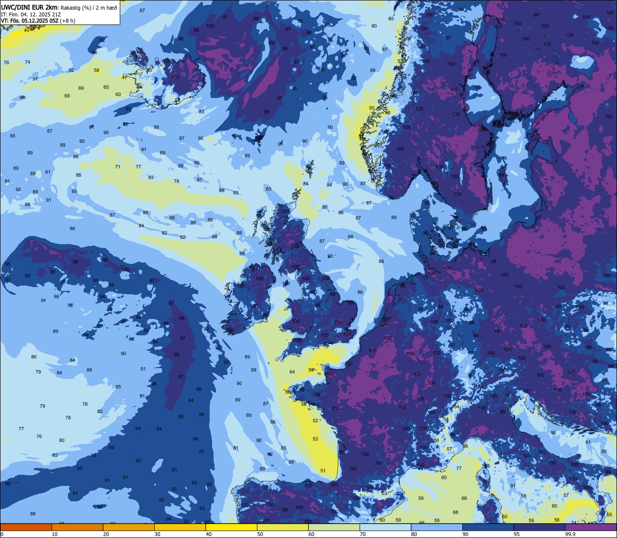The width and height of the screenshot is (617, 538).
Task: Click the UWC/DINI EUR 2km title text
Action: click(29, 7)
